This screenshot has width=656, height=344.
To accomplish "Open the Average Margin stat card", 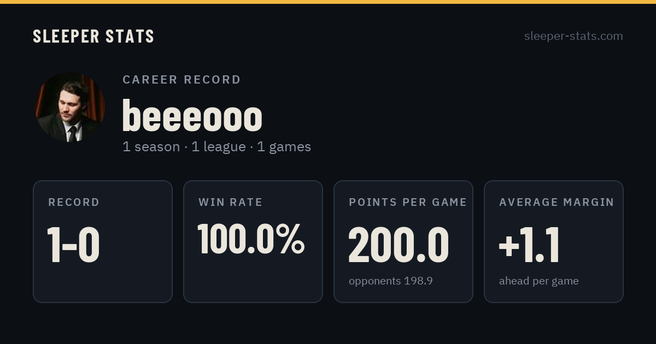I will [554, 241].
